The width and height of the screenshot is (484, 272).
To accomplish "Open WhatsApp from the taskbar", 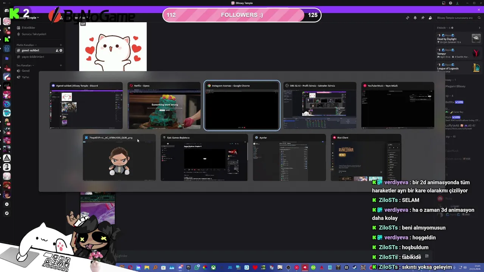I will (197, 268).
